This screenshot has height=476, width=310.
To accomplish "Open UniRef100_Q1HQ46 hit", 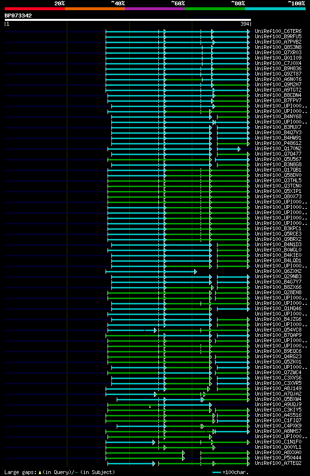I will click(x=278, y=308).
